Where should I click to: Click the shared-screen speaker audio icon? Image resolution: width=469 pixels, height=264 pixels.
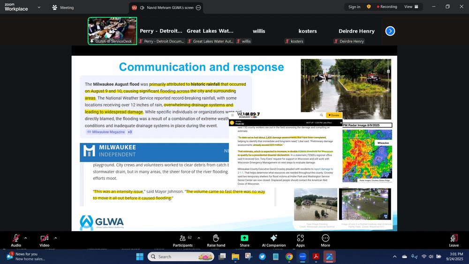pyautogui.click(x=142, y=8)
